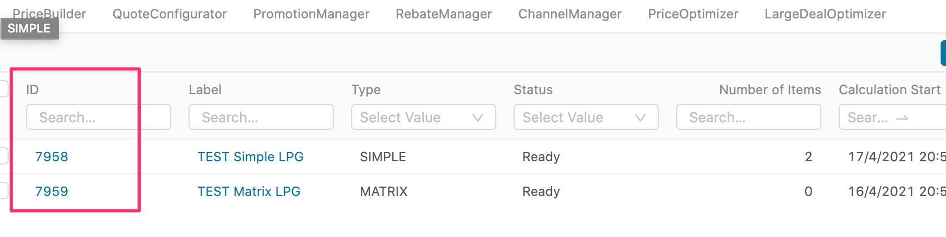Viewport: 946px width, 237px height.
Task: Tick the checkbox for row 7958
Action: click(3, 156)
